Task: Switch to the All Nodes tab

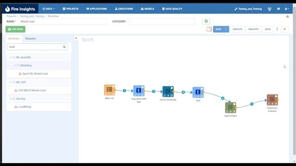Action: [x=14, y=39]
